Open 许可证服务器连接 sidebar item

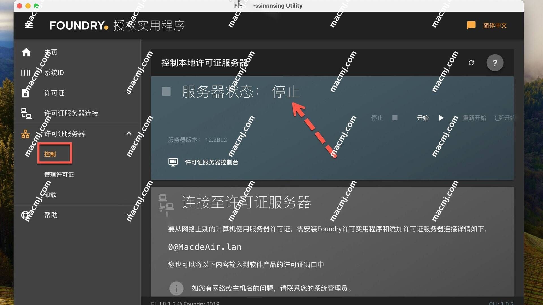[x=71, y=113]
